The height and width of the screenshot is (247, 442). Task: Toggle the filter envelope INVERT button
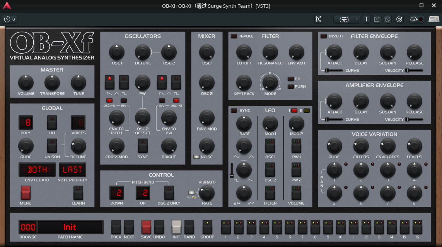click(324, 36)
